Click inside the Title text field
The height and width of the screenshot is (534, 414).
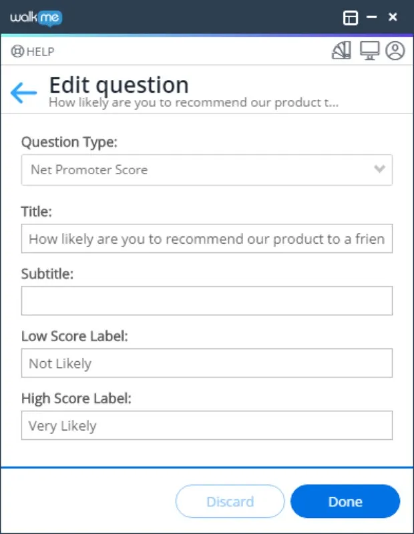[x=207, y=239]
